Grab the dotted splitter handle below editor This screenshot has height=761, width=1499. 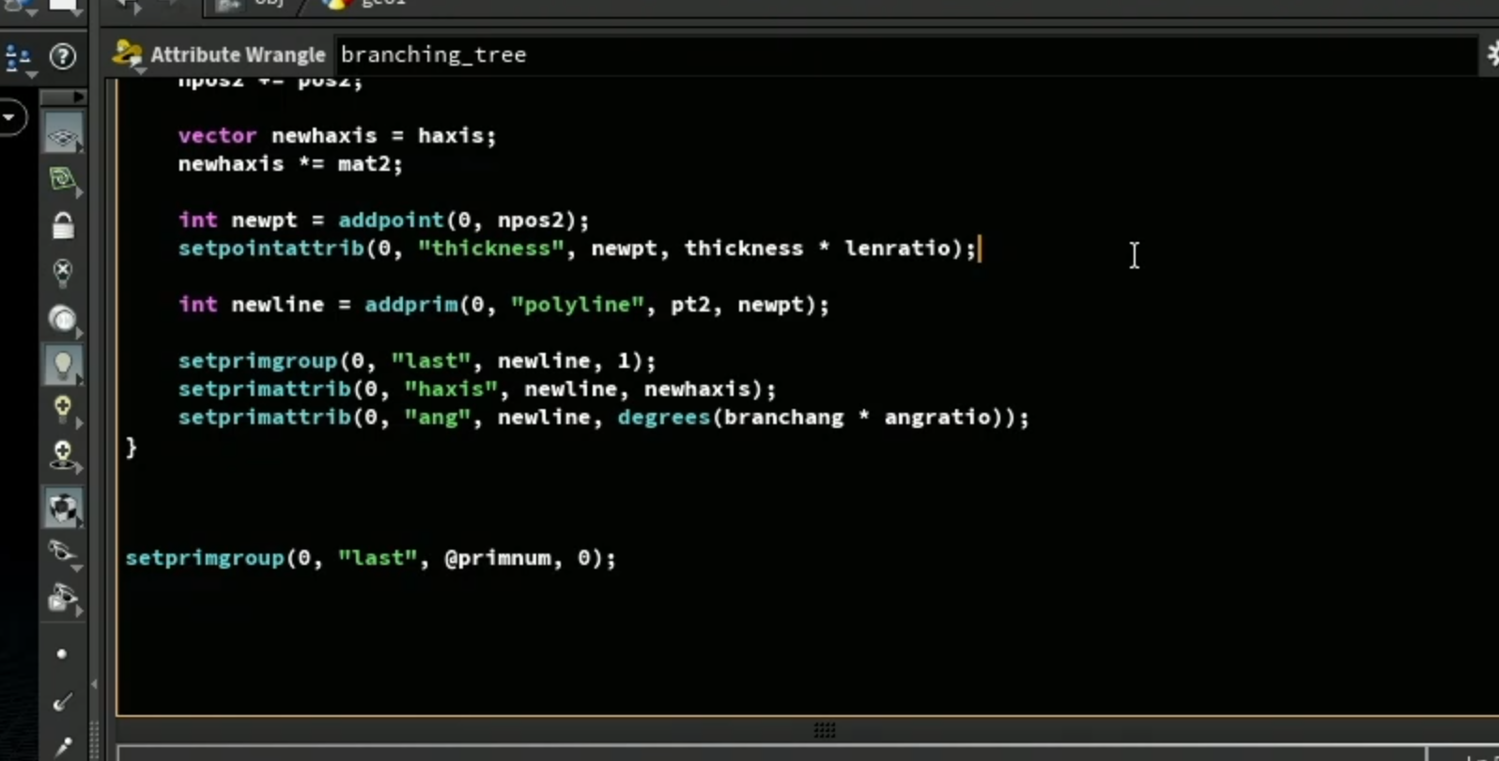pos(825,730)
